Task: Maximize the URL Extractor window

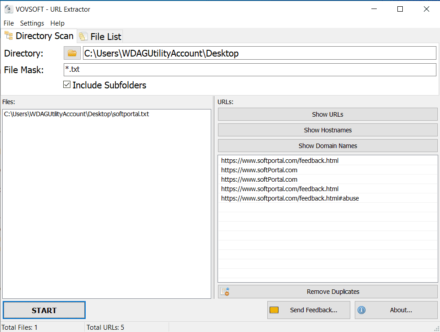Action: 400,9
